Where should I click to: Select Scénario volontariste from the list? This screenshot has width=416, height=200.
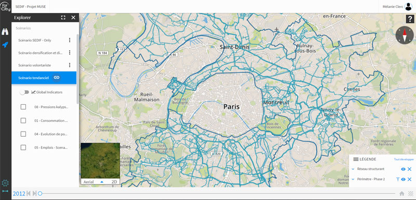click(x=34, y=65)
